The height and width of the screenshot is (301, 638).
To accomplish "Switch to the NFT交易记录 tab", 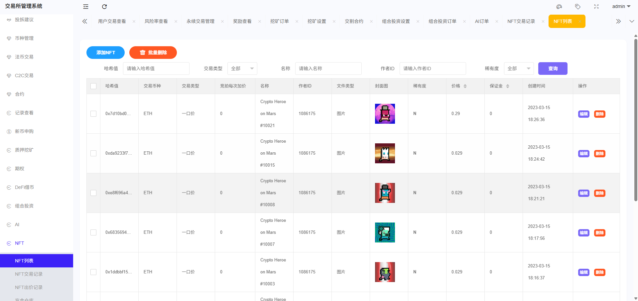I will coord(521,21).
